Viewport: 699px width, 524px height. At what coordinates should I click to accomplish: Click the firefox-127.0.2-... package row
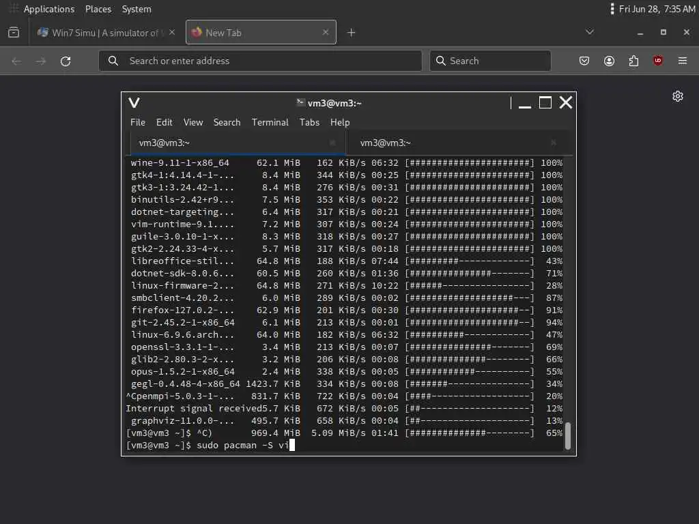point(346,310)
